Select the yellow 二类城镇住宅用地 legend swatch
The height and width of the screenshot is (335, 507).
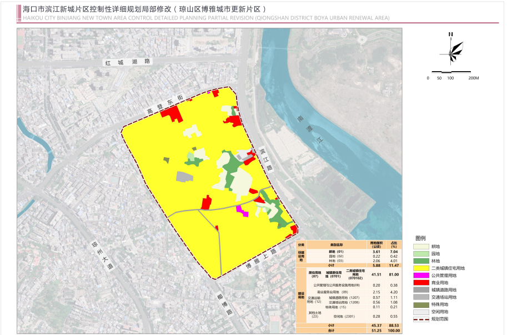click(421, 268)
